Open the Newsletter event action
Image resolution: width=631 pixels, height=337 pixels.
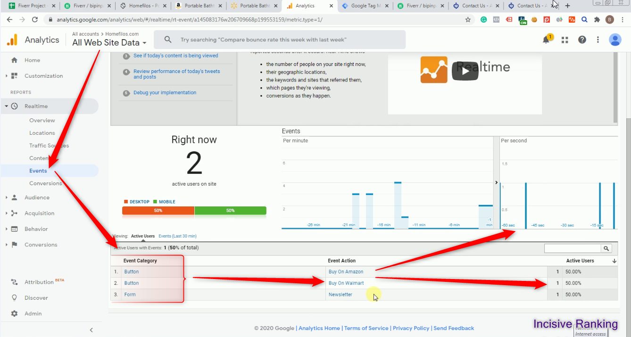[x=340, y=295]
